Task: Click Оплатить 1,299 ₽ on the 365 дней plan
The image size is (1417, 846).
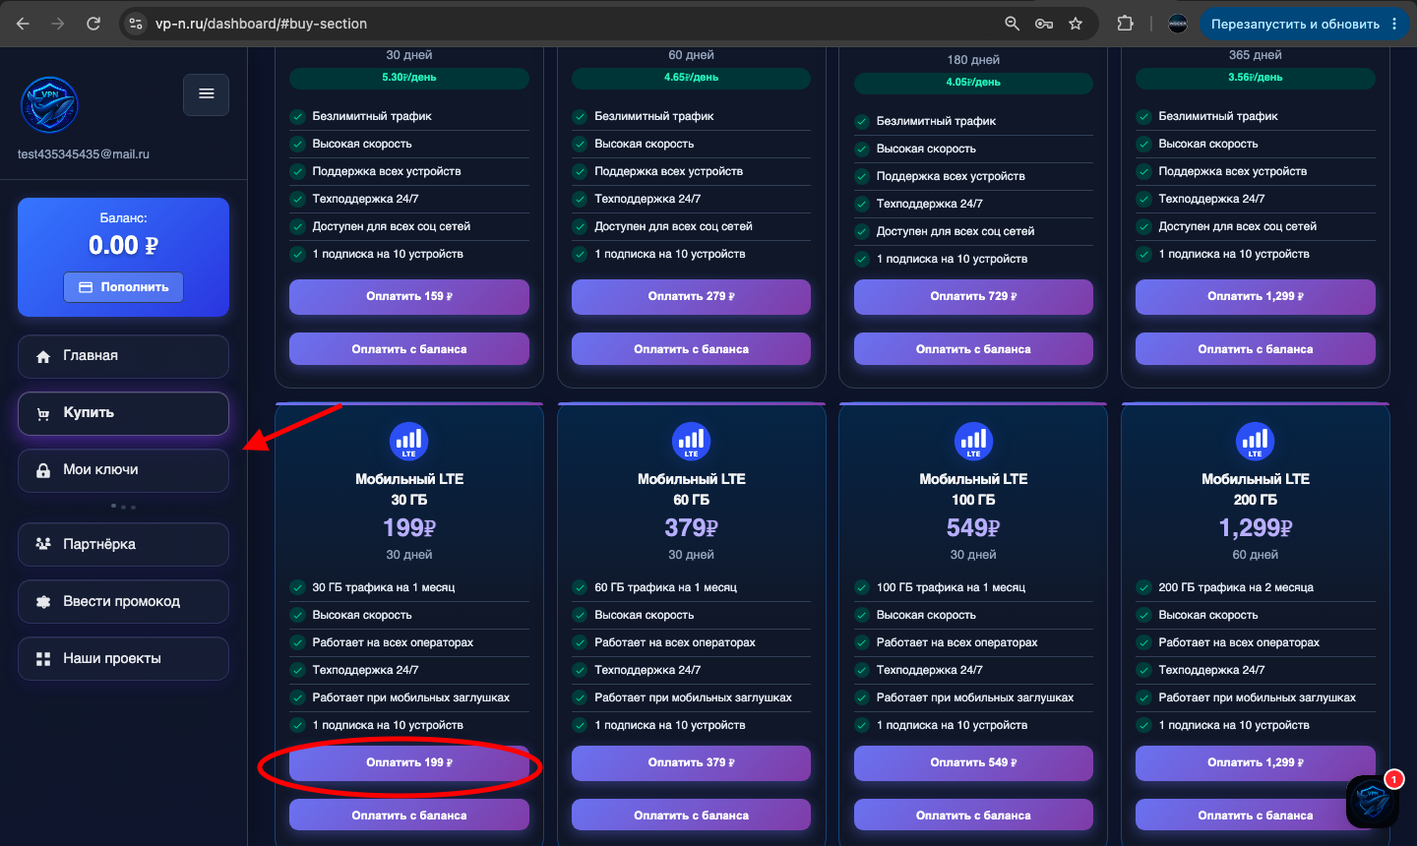Action: pyautogui.click(x=1256, y=296)
